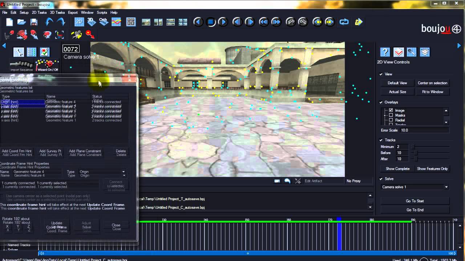Click the toolbar icon showing a grid of plus signs
This screenshot has height=261, width=465.
pyautogui.click(x=131, y=22)
